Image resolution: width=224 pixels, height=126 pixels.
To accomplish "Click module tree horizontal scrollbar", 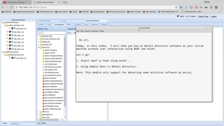I will pos(49,120).
